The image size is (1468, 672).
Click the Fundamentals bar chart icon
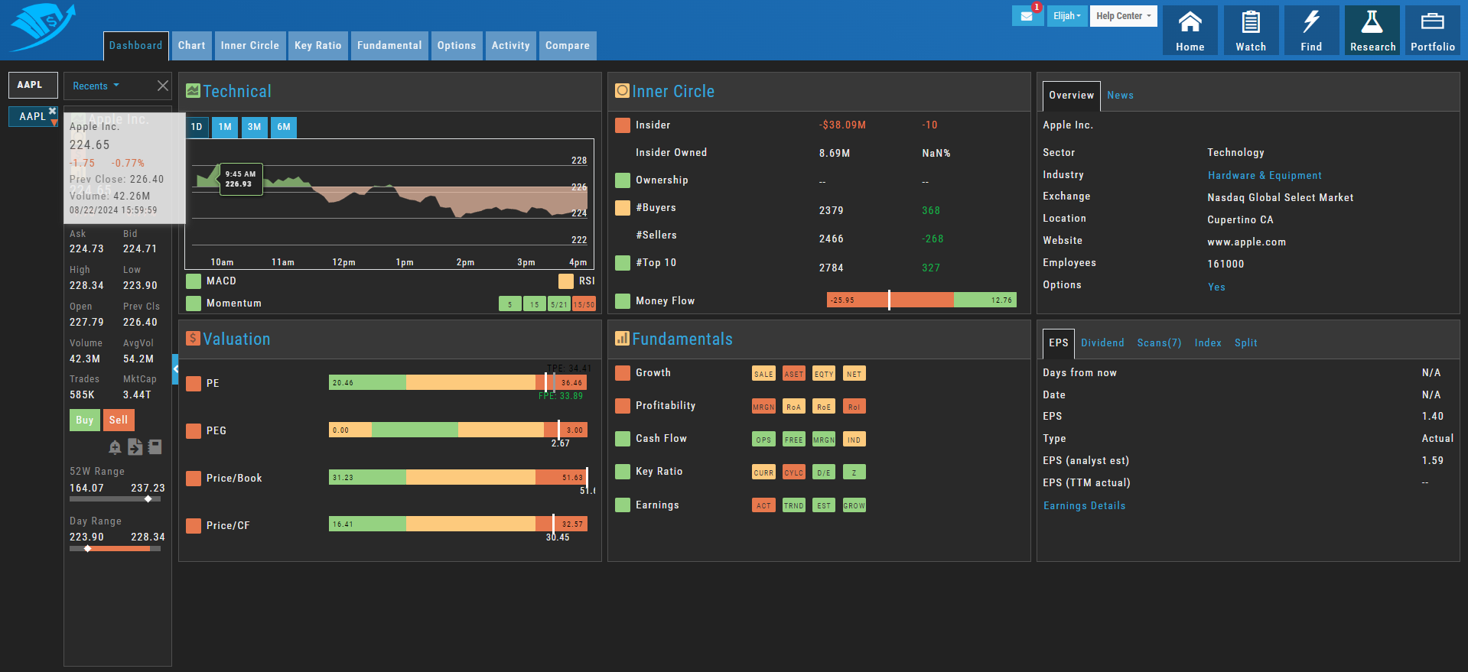[622, 339]
